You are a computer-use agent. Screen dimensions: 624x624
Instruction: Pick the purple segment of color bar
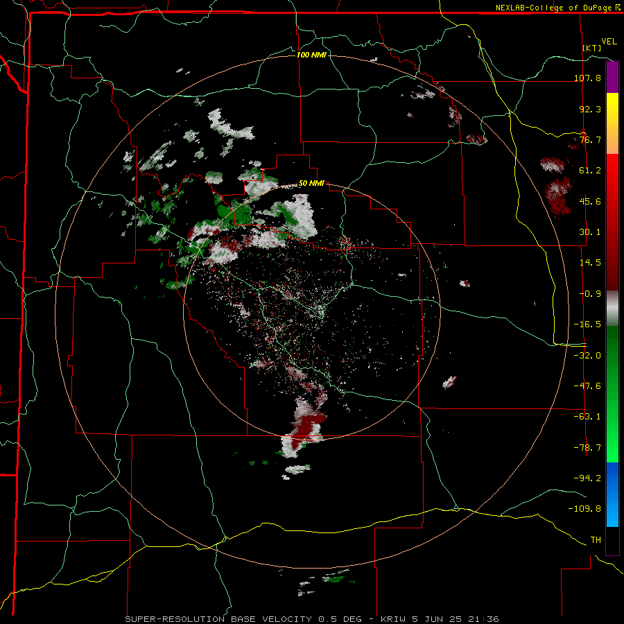point(612,77)
